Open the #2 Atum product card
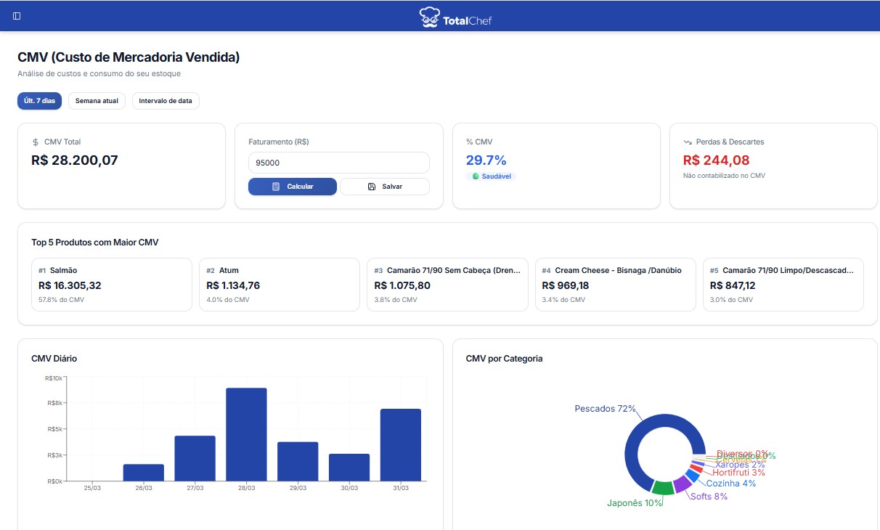This screenshot has width=880, height=530. click(x=279, y=285)
